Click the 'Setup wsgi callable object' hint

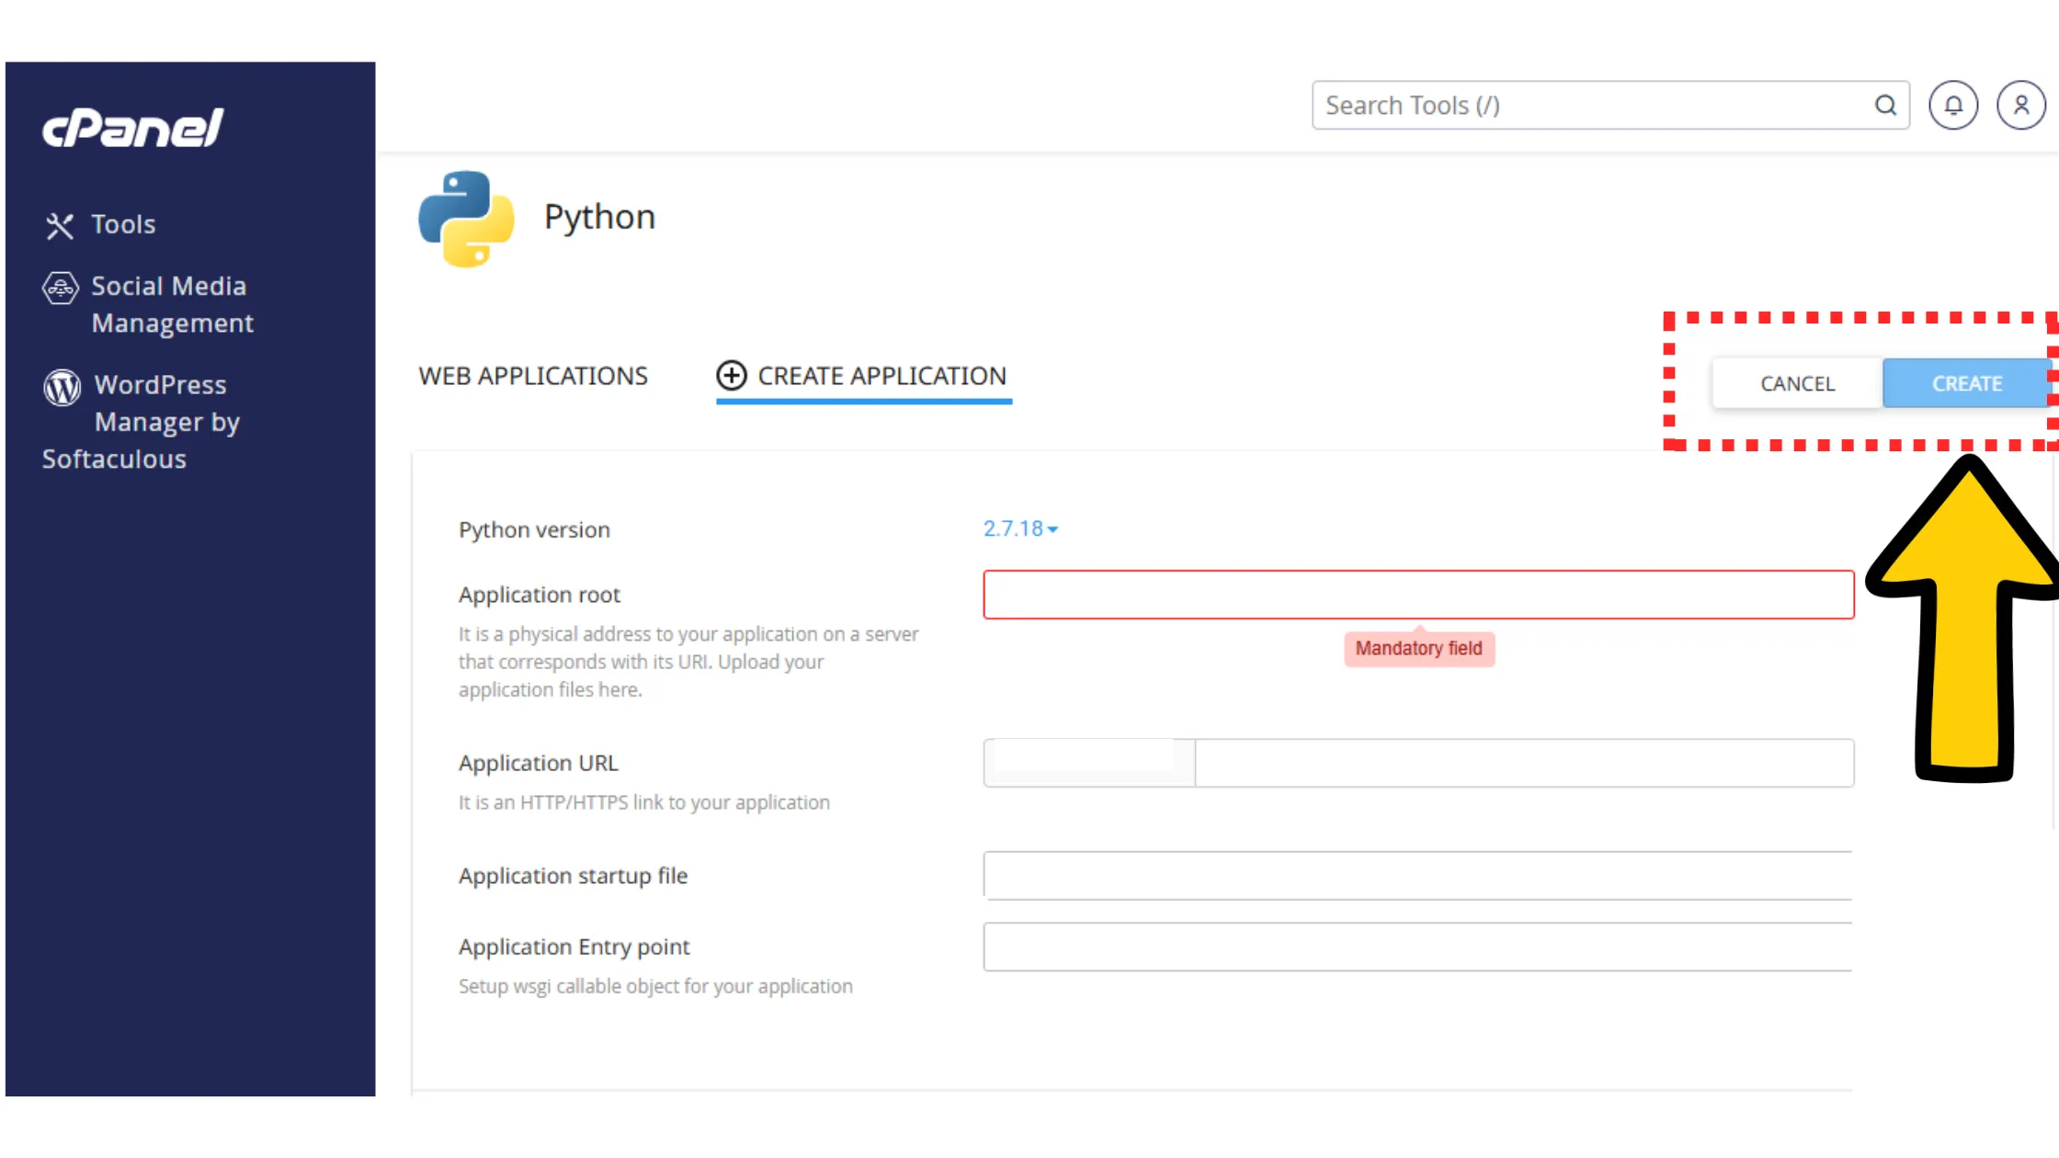655,986
